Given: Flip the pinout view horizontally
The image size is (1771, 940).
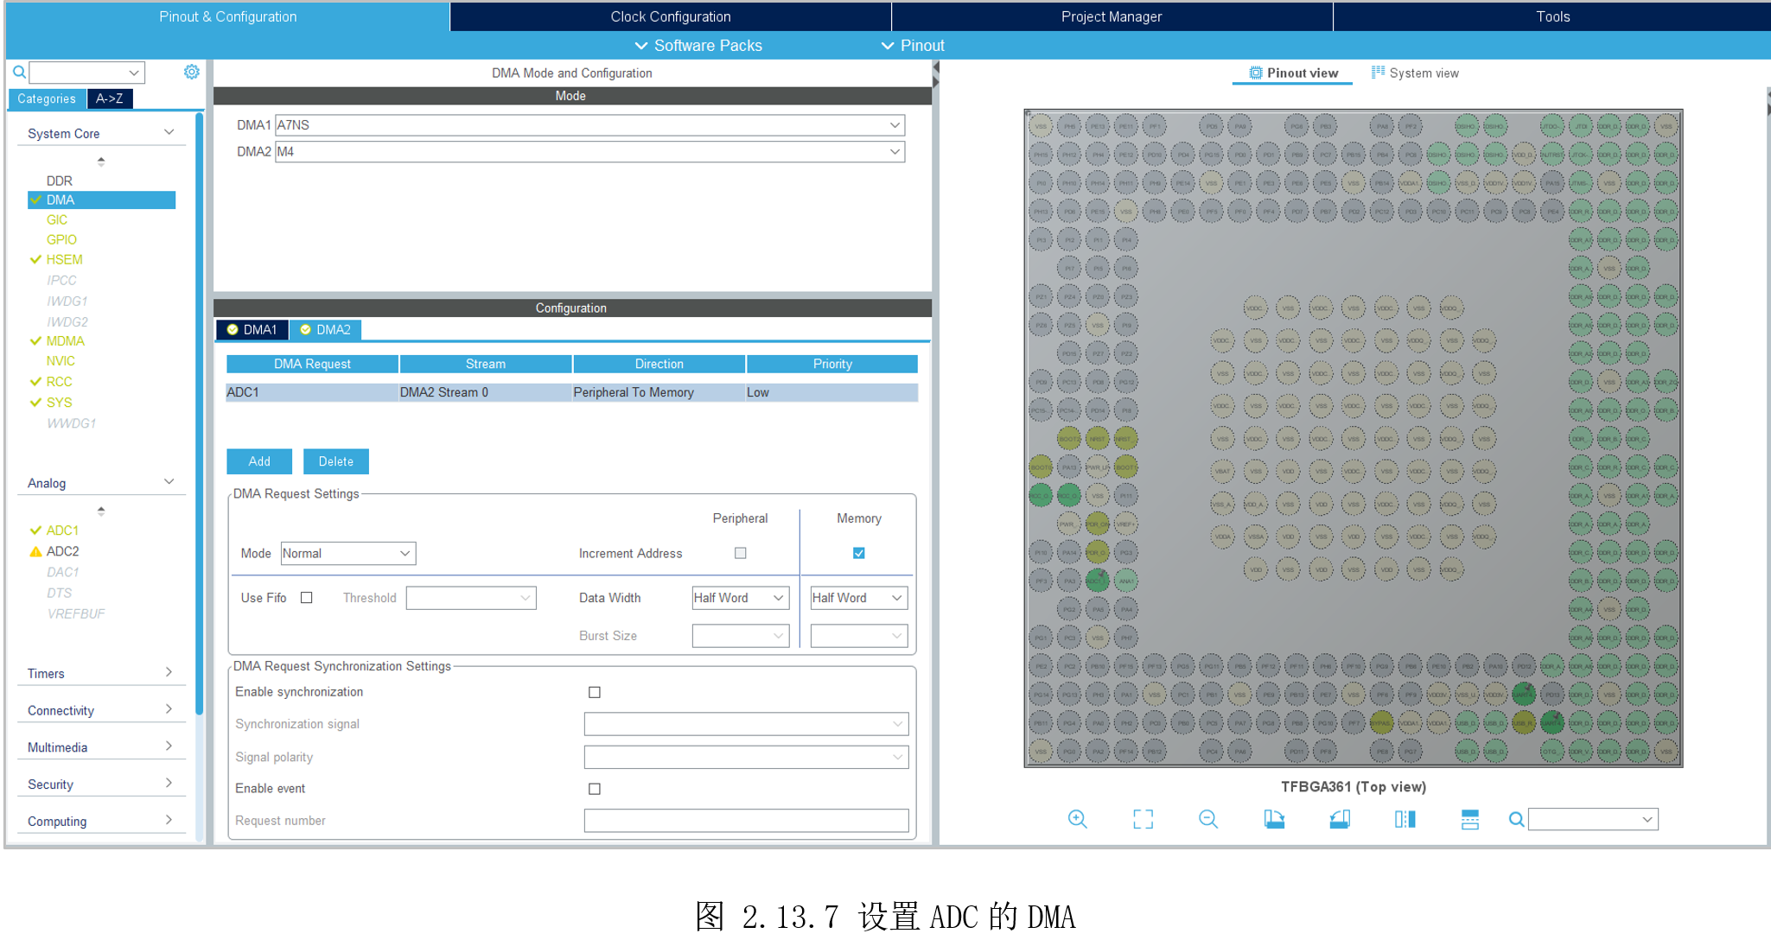Looking at the screenshot, I should click(x=1405, y=819).
